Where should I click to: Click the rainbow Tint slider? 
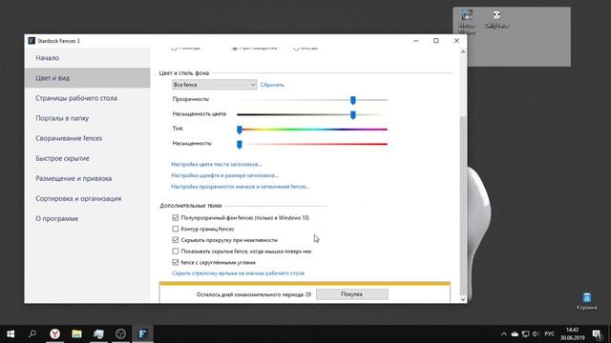tap(312, 130)
